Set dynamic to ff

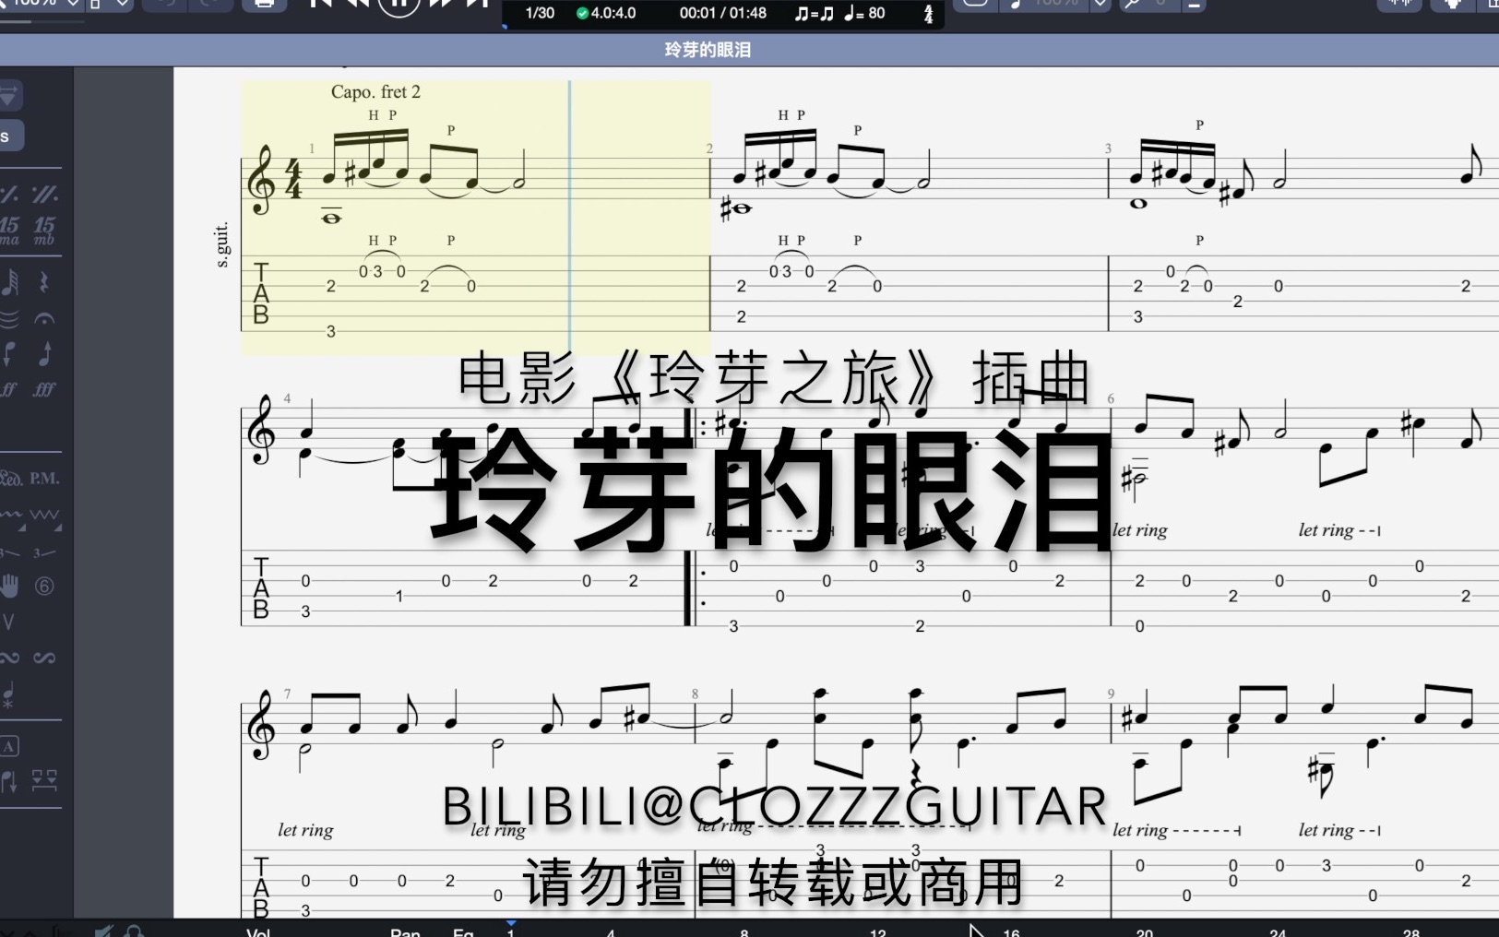[x=8, y=389]
